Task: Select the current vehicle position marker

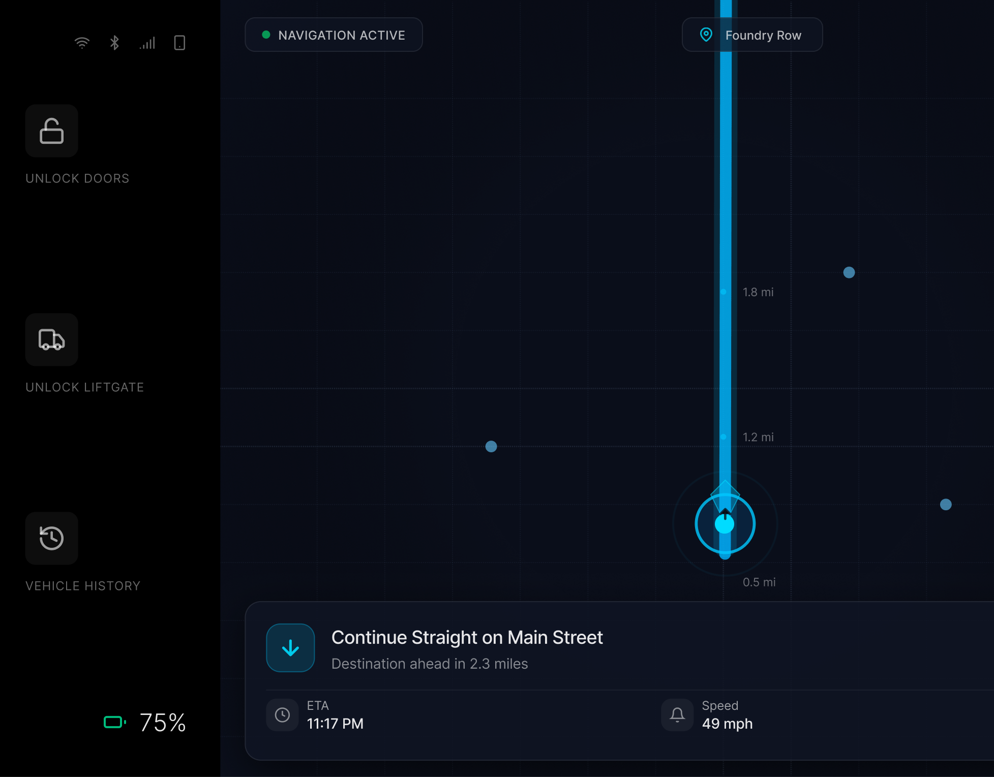Action: pos(725,524)
